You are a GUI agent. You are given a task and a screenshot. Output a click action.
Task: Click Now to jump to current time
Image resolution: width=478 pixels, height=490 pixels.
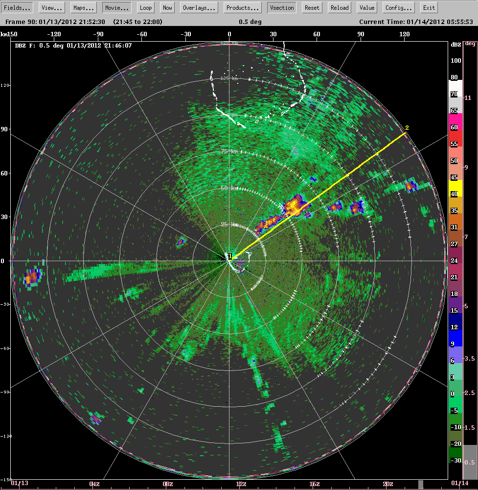coord(167,7)
